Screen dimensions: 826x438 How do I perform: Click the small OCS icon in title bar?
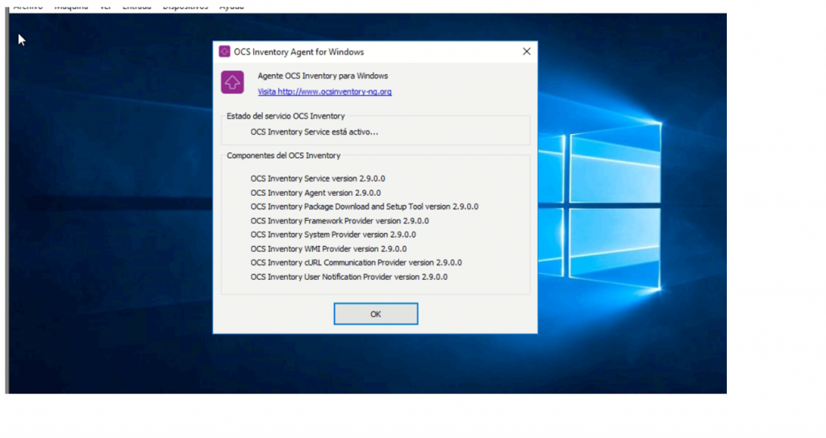point(224,52)
